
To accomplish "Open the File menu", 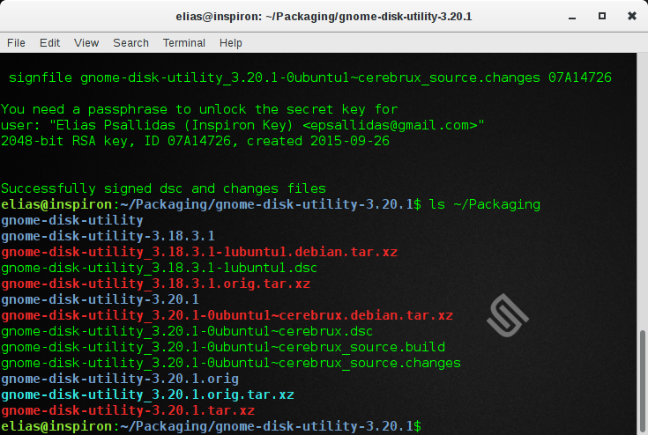I will tap(16, 42).
